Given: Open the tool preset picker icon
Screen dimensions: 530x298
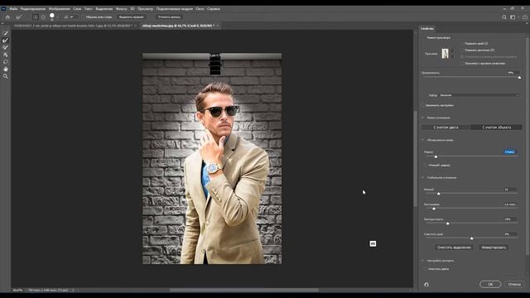Looking at the screenshot, I should 19,17.
